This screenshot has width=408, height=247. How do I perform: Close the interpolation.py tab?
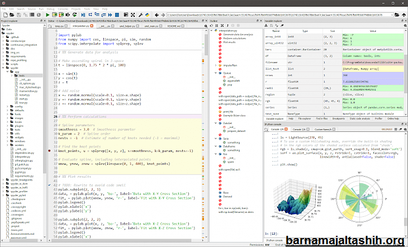[92, 26]
